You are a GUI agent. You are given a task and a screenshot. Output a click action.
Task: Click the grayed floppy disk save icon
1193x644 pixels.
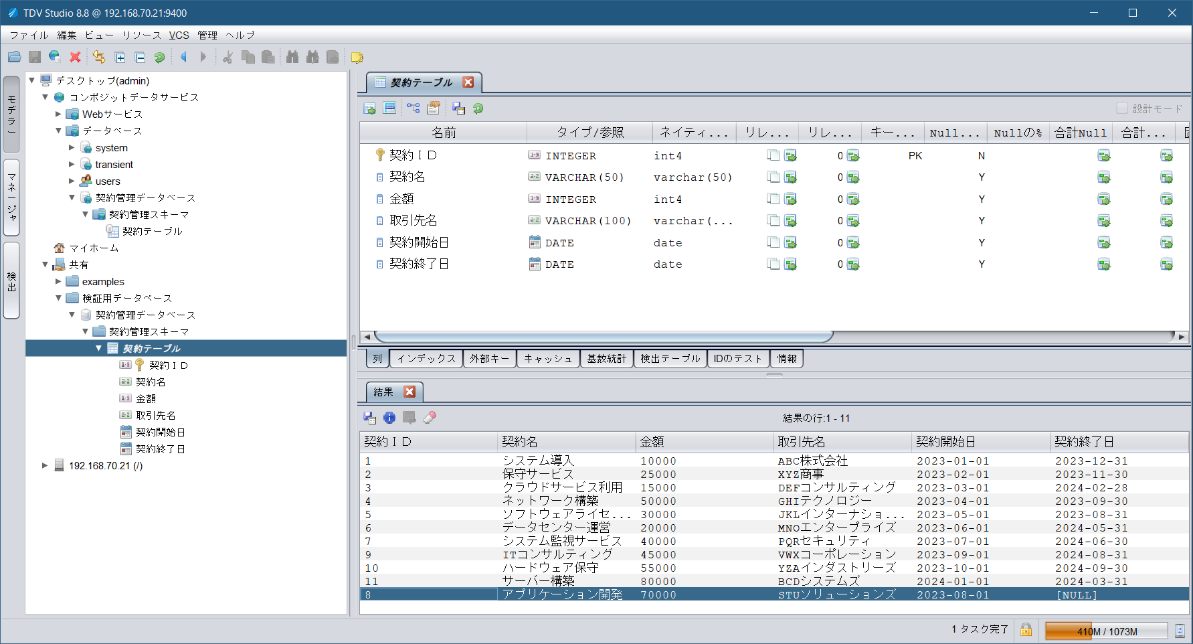35,58
